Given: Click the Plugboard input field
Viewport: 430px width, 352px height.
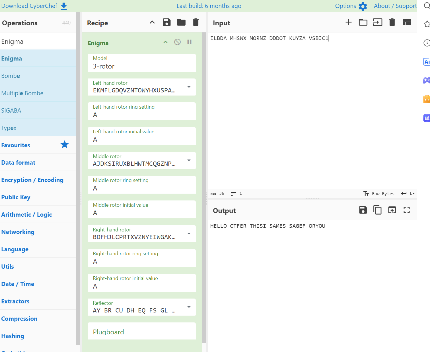Looking at the screenshot, I should (x=142, y=331).
